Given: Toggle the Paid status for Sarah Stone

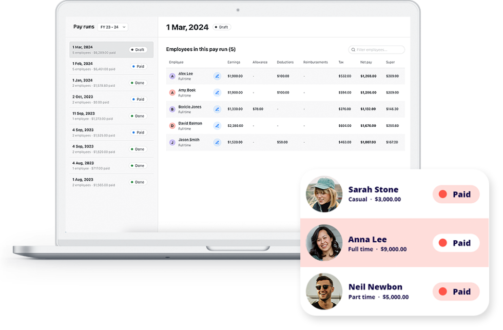Looking at the screenshot, I should (x=456, y=195).
